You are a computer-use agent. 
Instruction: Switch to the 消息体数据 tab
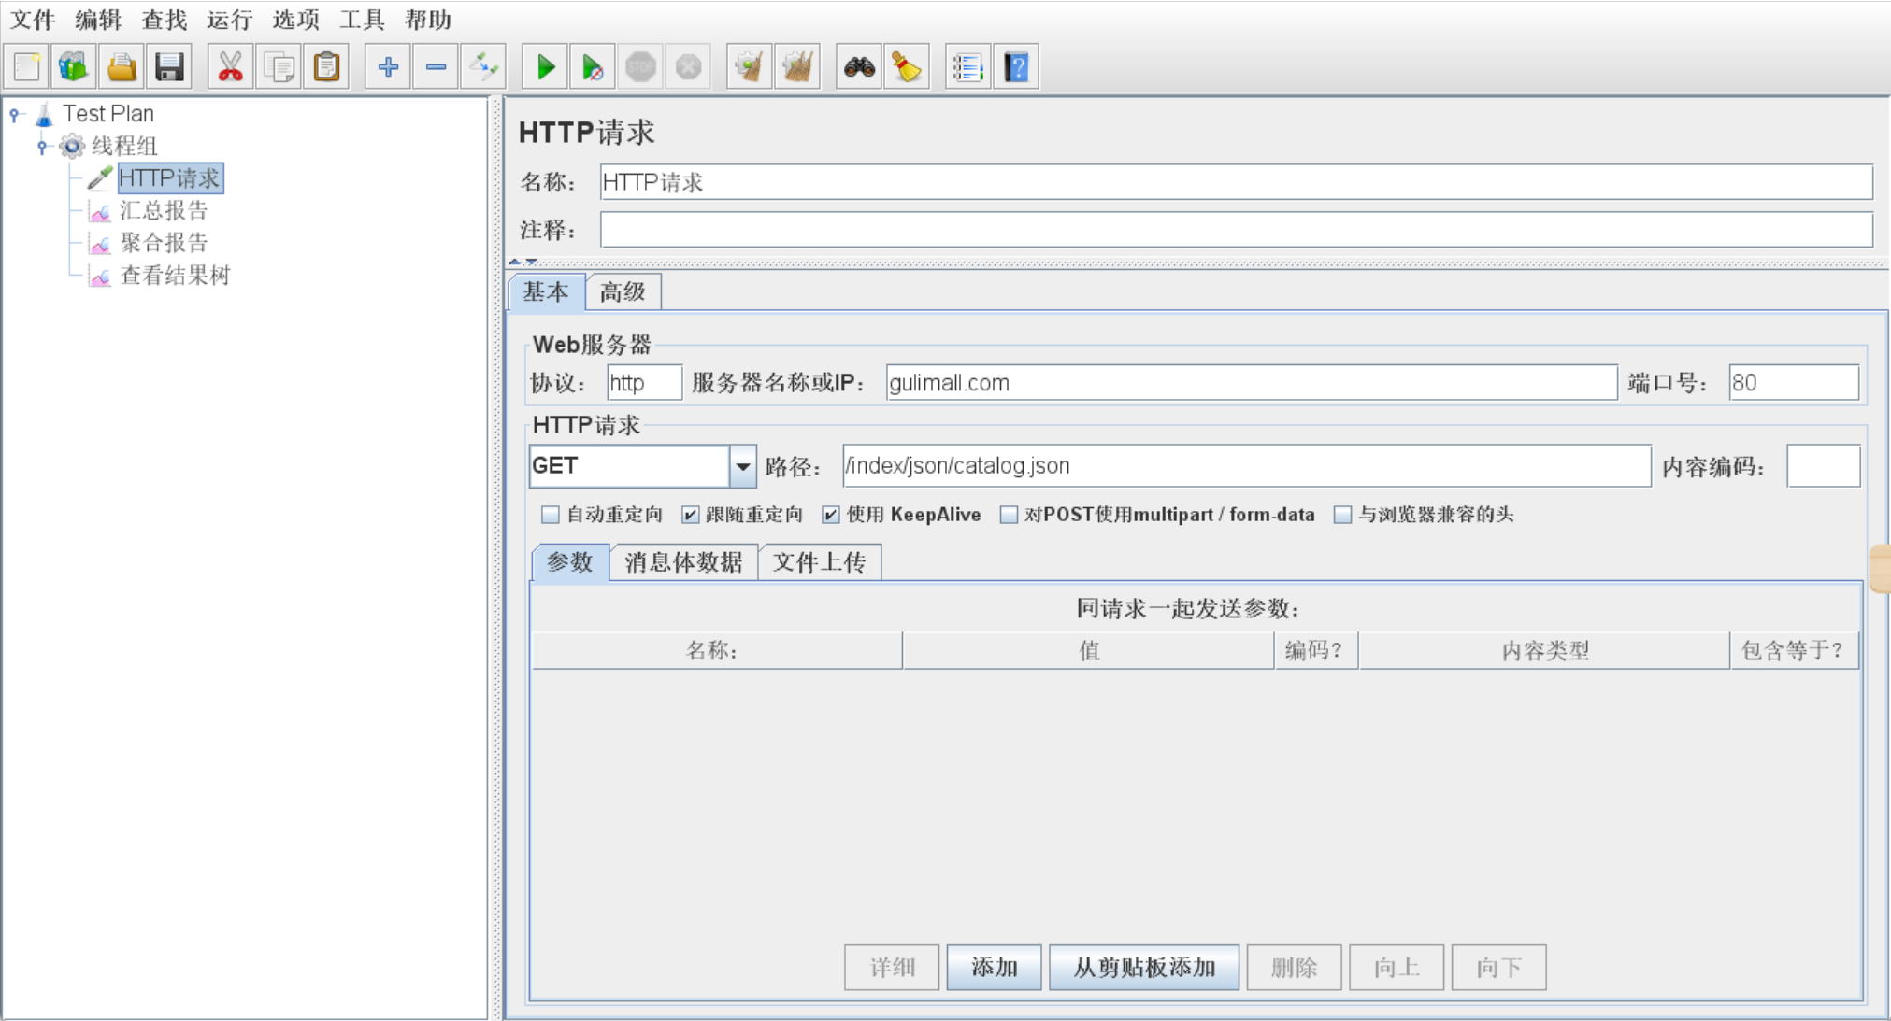[x=683, y=562]
